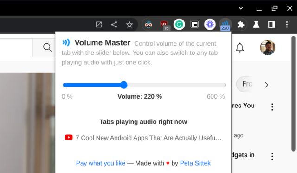297x173 pixels.
Task: Restore down the browser window
Action: (274, 8)
